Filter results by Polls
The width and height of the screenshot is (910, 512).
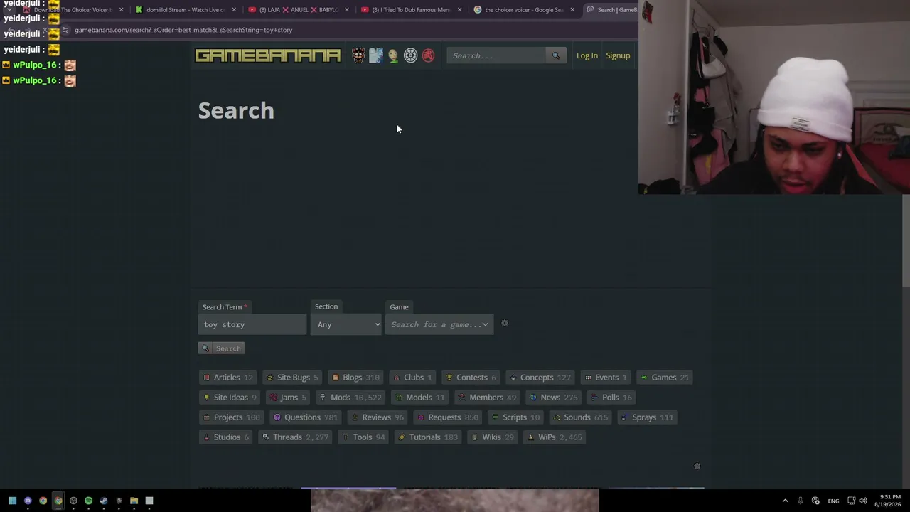(x=612, y=398)
